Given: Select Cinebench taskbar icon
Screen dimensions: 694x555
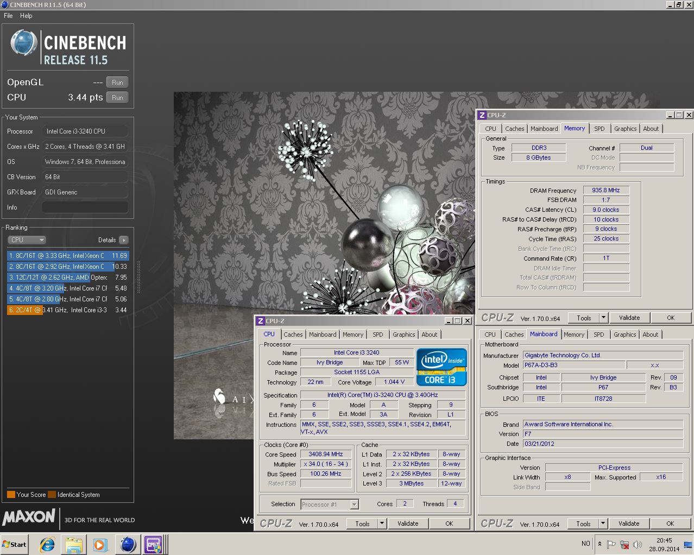Looking at the screenshot, I should point(128,544).
